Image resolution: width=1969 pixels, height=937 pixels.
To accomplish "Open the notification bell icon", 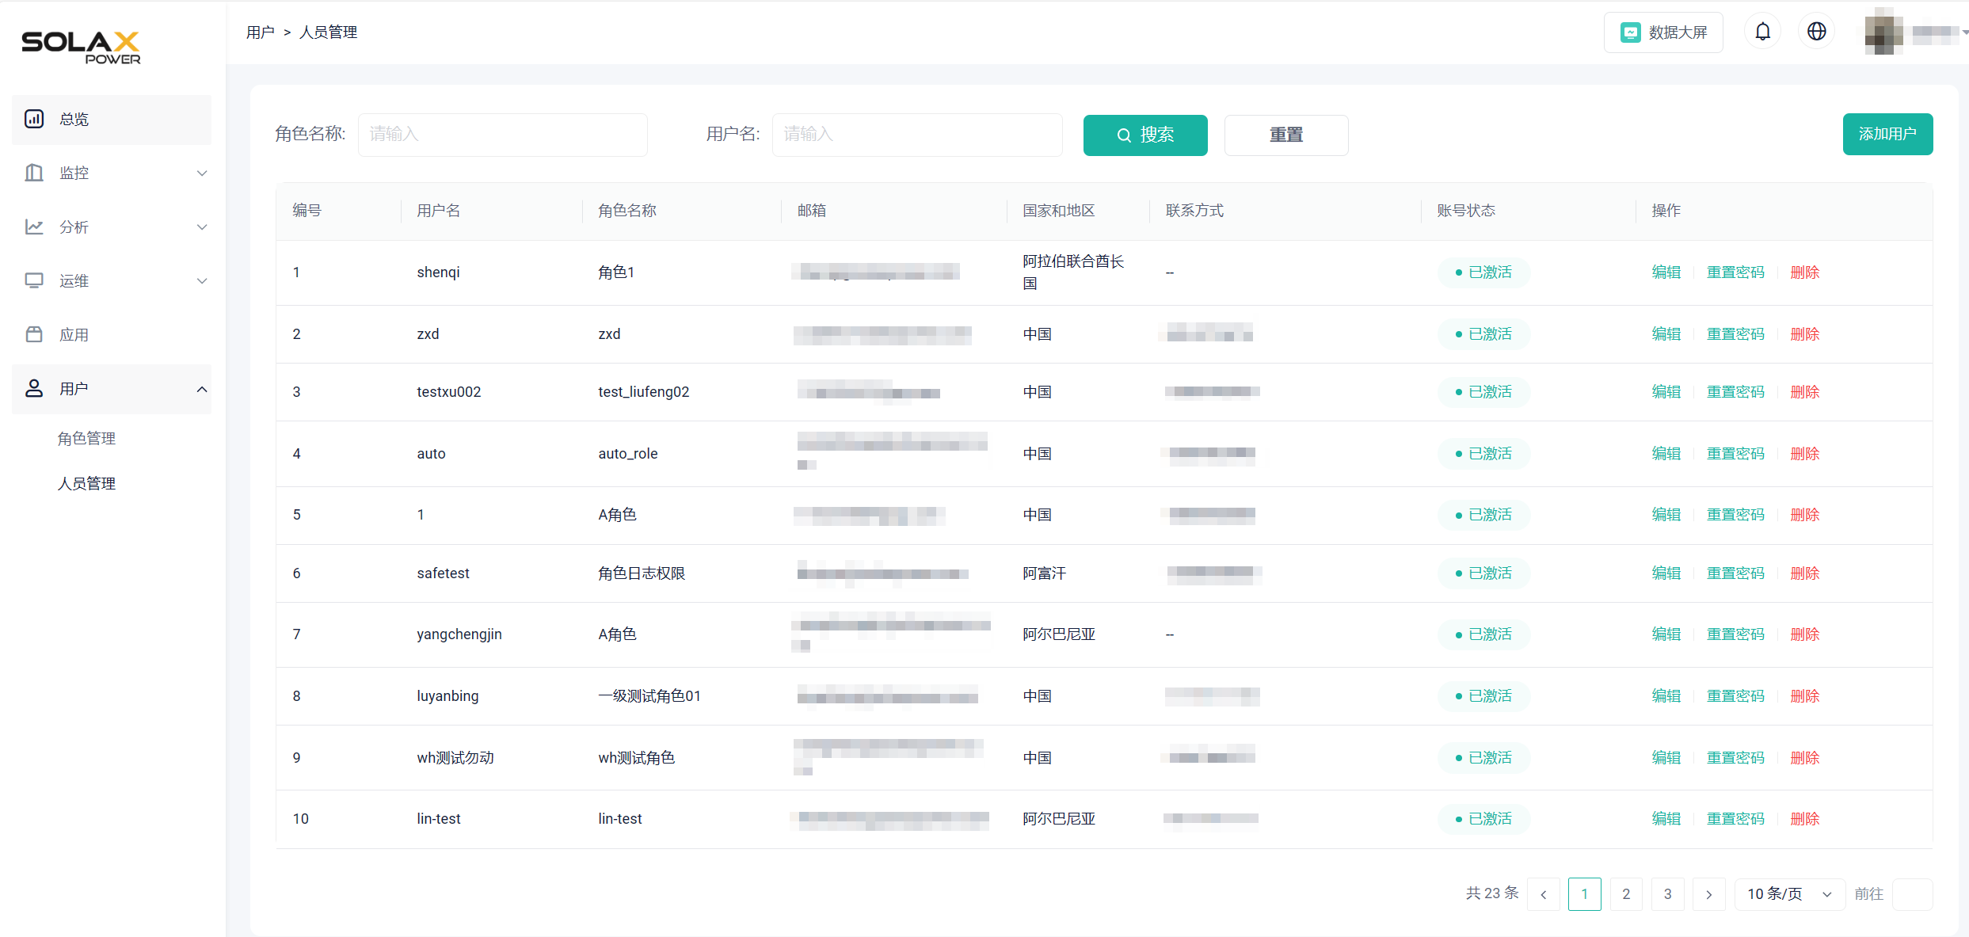I will pyautogui.click(x=1762, y=31).
